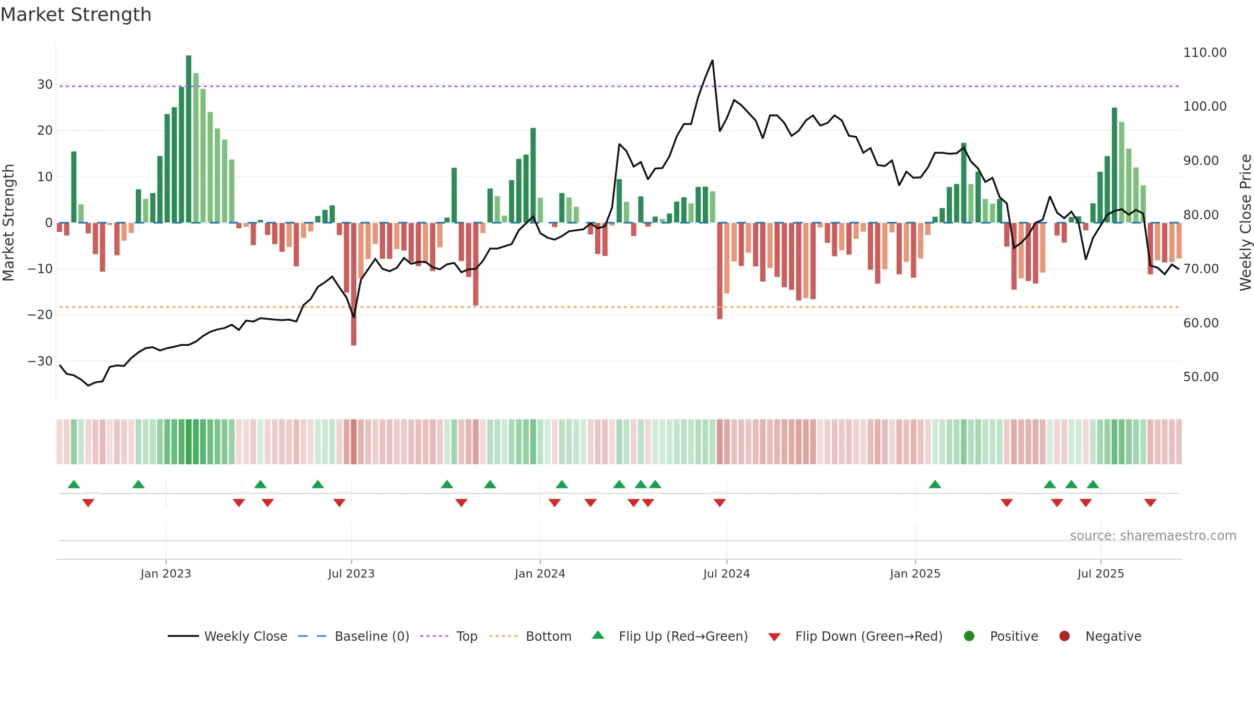Click the Market Strength chart title
This screenshot has height=705, width=1254.
pos(76,15)
